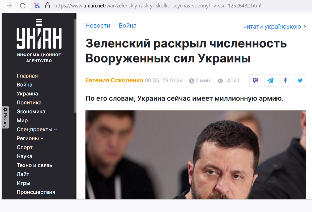312x212 pixels.
Task: Open the Экономика menu section
Action: pyautogui.click(x=31, y=112)
